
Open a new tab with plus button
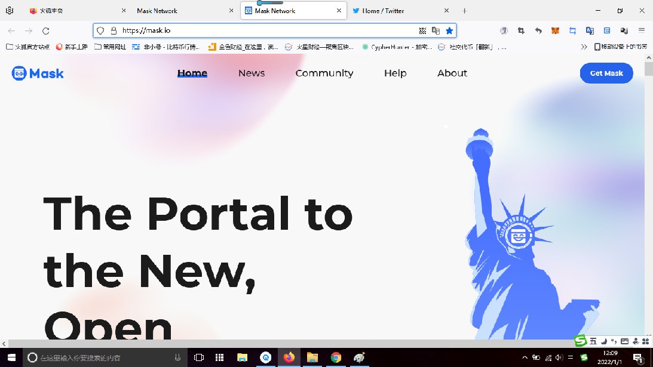[x=464, y=11]
